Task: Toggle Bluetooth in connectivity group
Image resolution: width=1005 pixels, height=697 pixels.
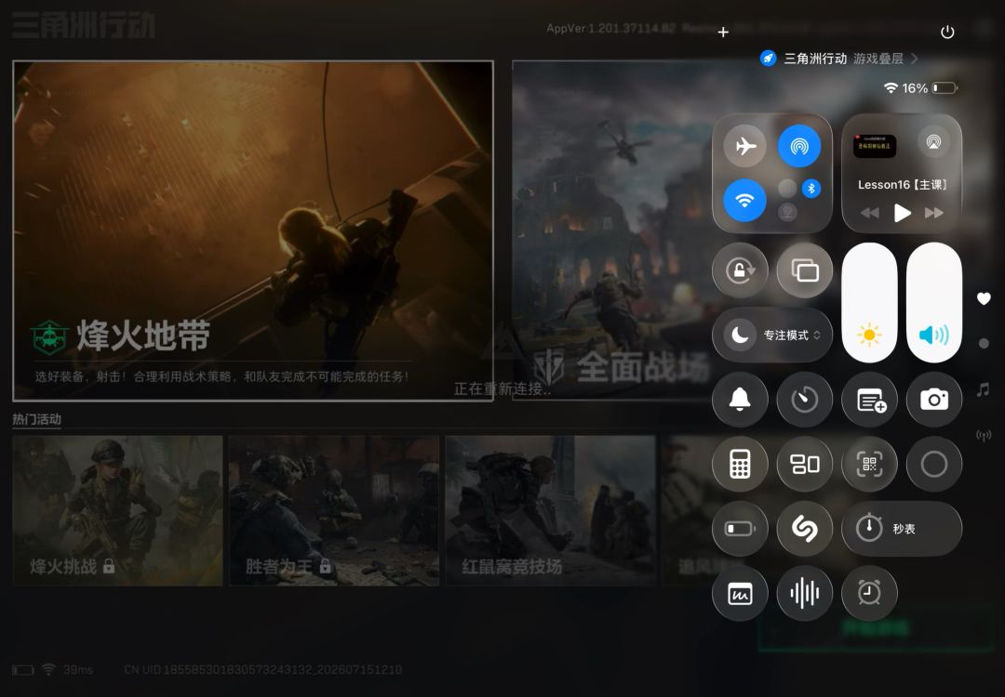Action: click(x=811, y=188)
